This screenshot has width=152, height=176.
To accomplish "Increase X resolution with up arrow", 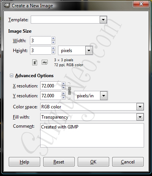I will tap(64, 84).
